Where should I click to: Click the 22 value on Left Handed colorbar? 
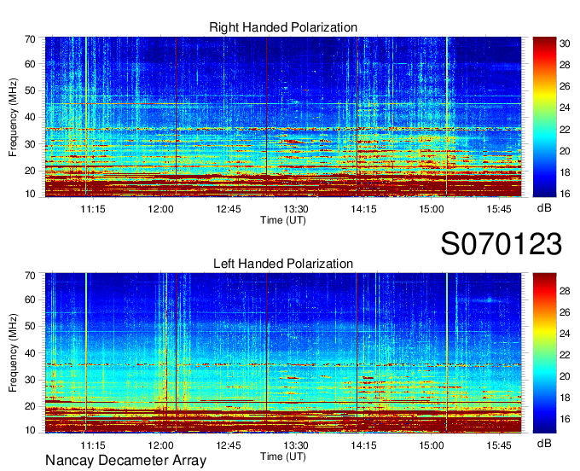(565, 355)
